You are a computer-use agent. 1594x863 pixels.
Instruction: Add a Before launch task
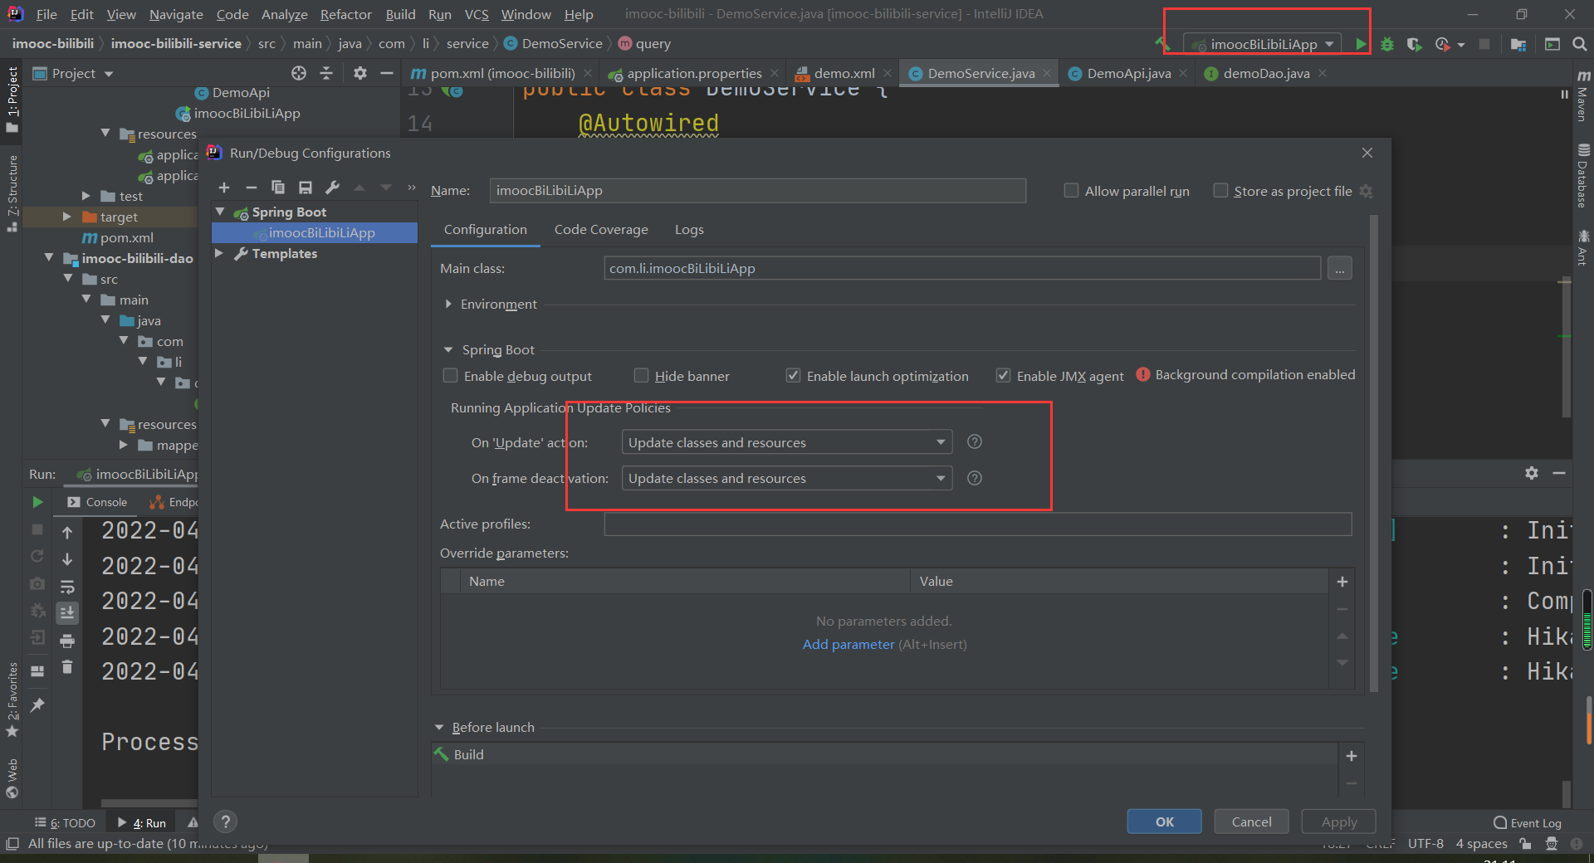pyautogui.click(x=1352, y=756)
